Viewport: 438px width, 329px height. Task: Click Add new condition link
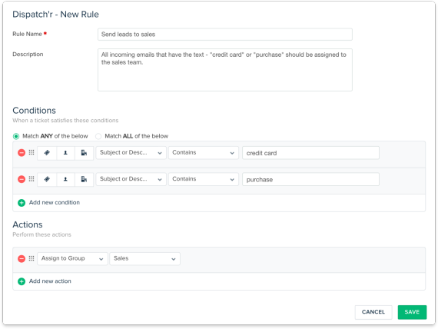[x=55, y=202]
